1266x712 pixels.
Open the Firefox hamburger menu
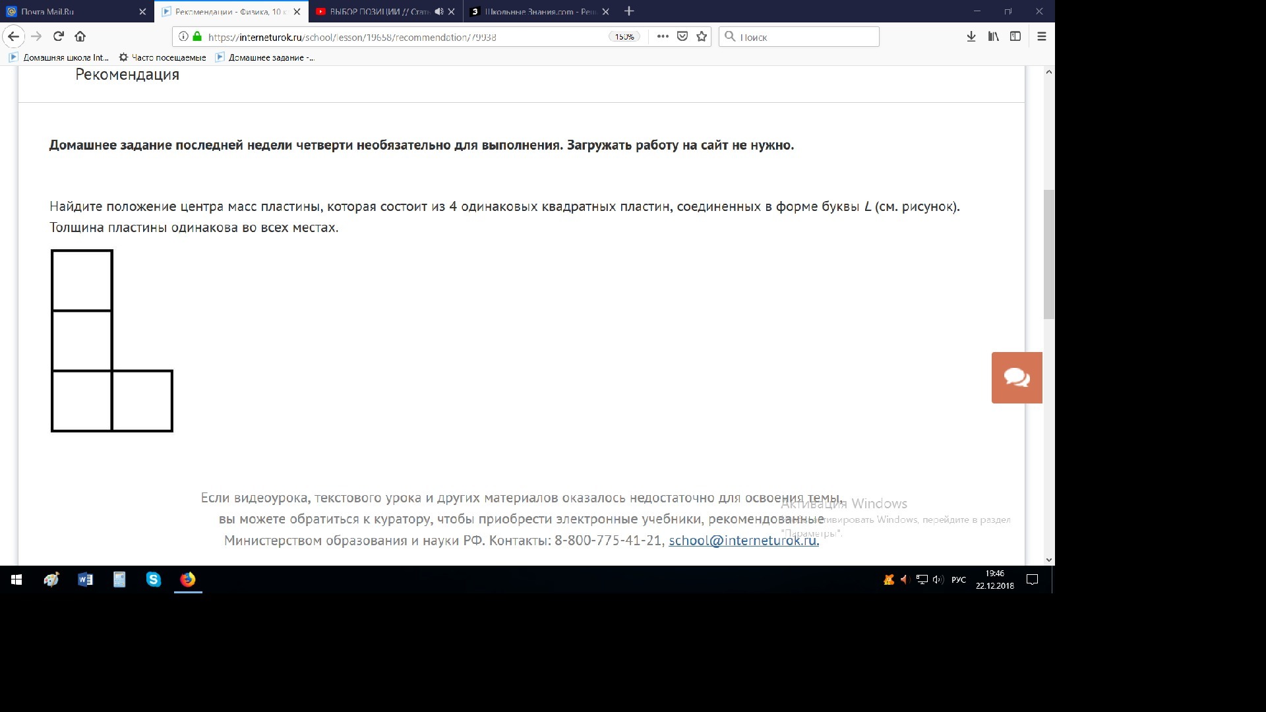(x=1042, y=37)
